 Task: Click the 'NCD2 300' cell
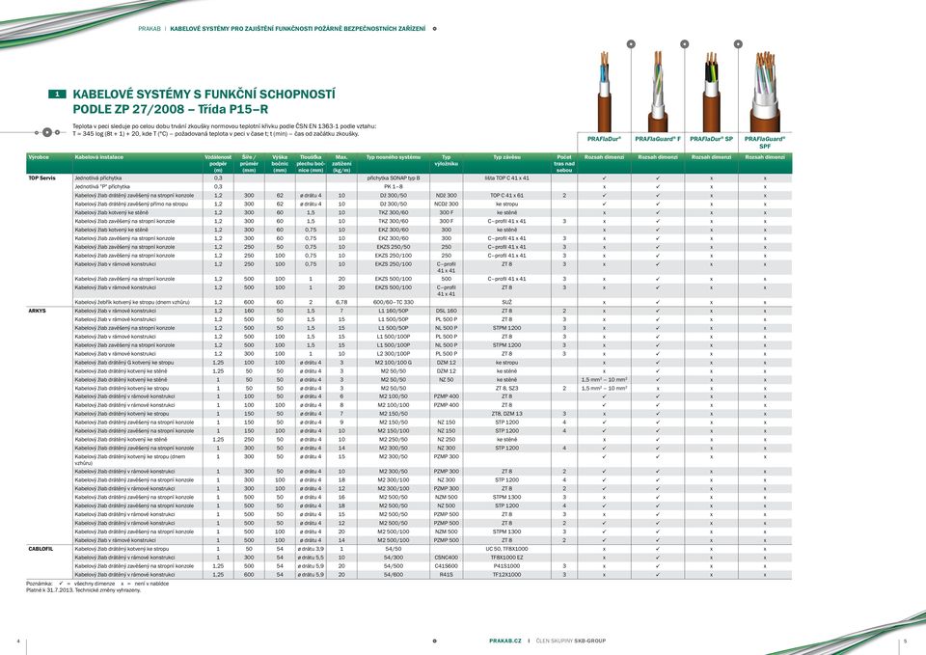(446, 204)
